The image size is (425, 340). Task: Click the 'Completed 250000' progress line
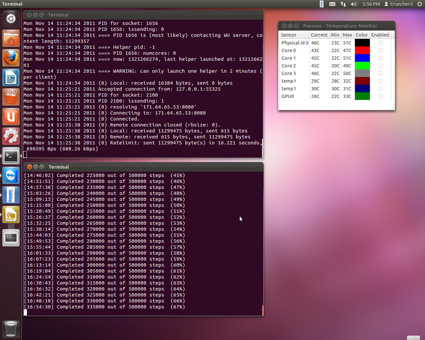pos(104,205)
